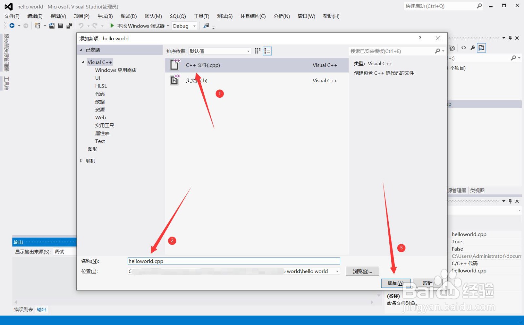Click the New Project toolbar icon
Image resolution: width=524 pixels, height=325 pixels.
point(38,26)
